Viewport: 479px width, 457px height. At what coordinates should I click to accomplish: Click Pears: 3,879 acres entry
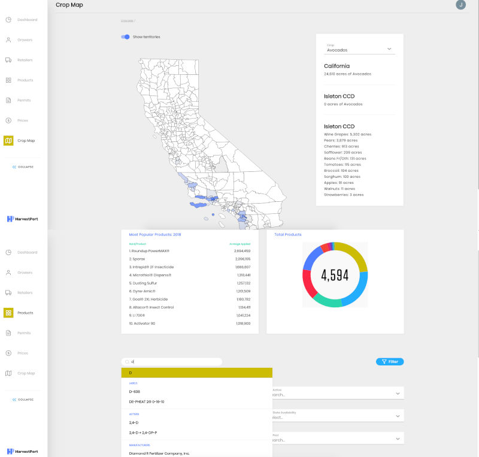341,140
